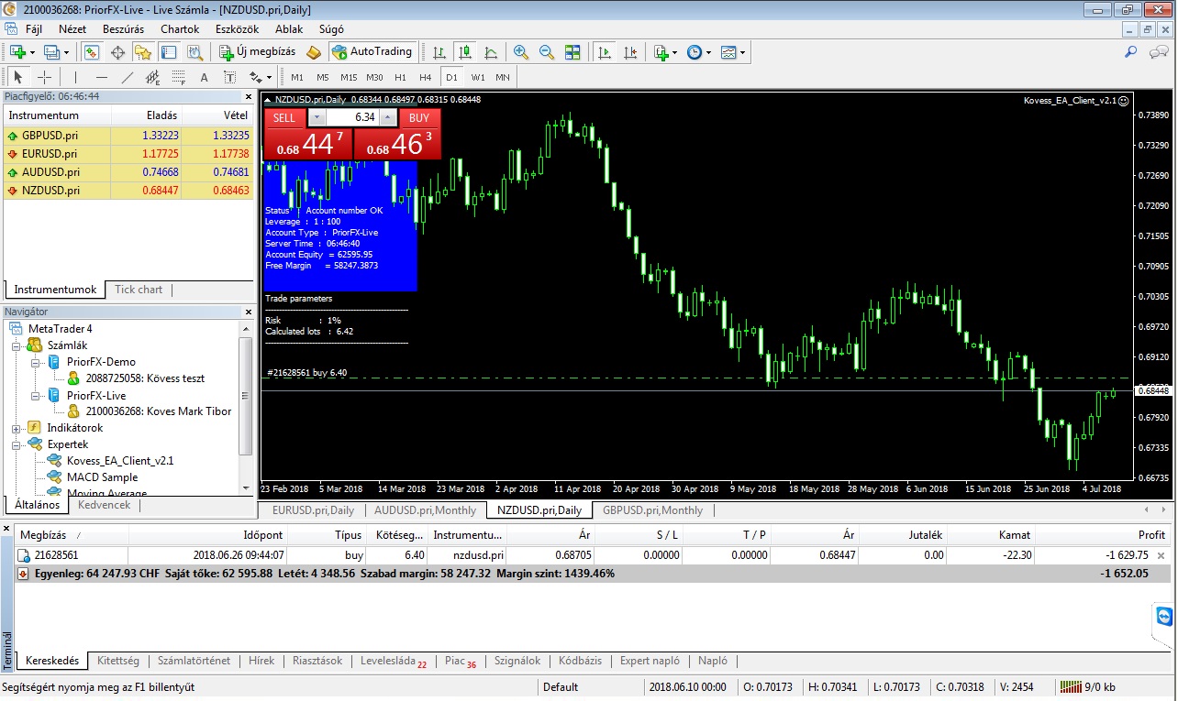Viewport: 1178px width, 701px height.
Task: Select the Fibonacci retracement tool
Action: 178,77
